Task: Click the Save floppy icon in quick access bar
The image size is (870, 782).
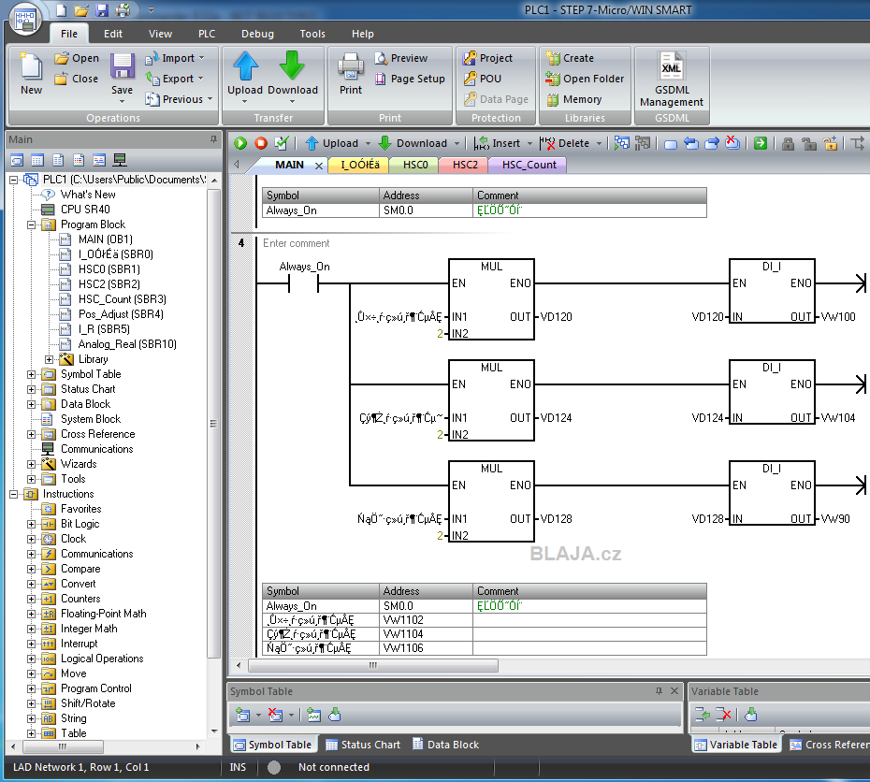Action: tap(102, 10)
